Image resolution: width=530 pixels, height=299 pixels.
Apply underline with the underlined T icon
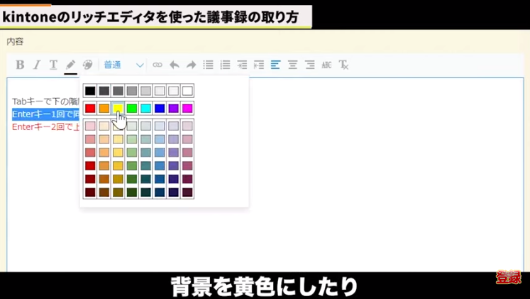(53, 65)
